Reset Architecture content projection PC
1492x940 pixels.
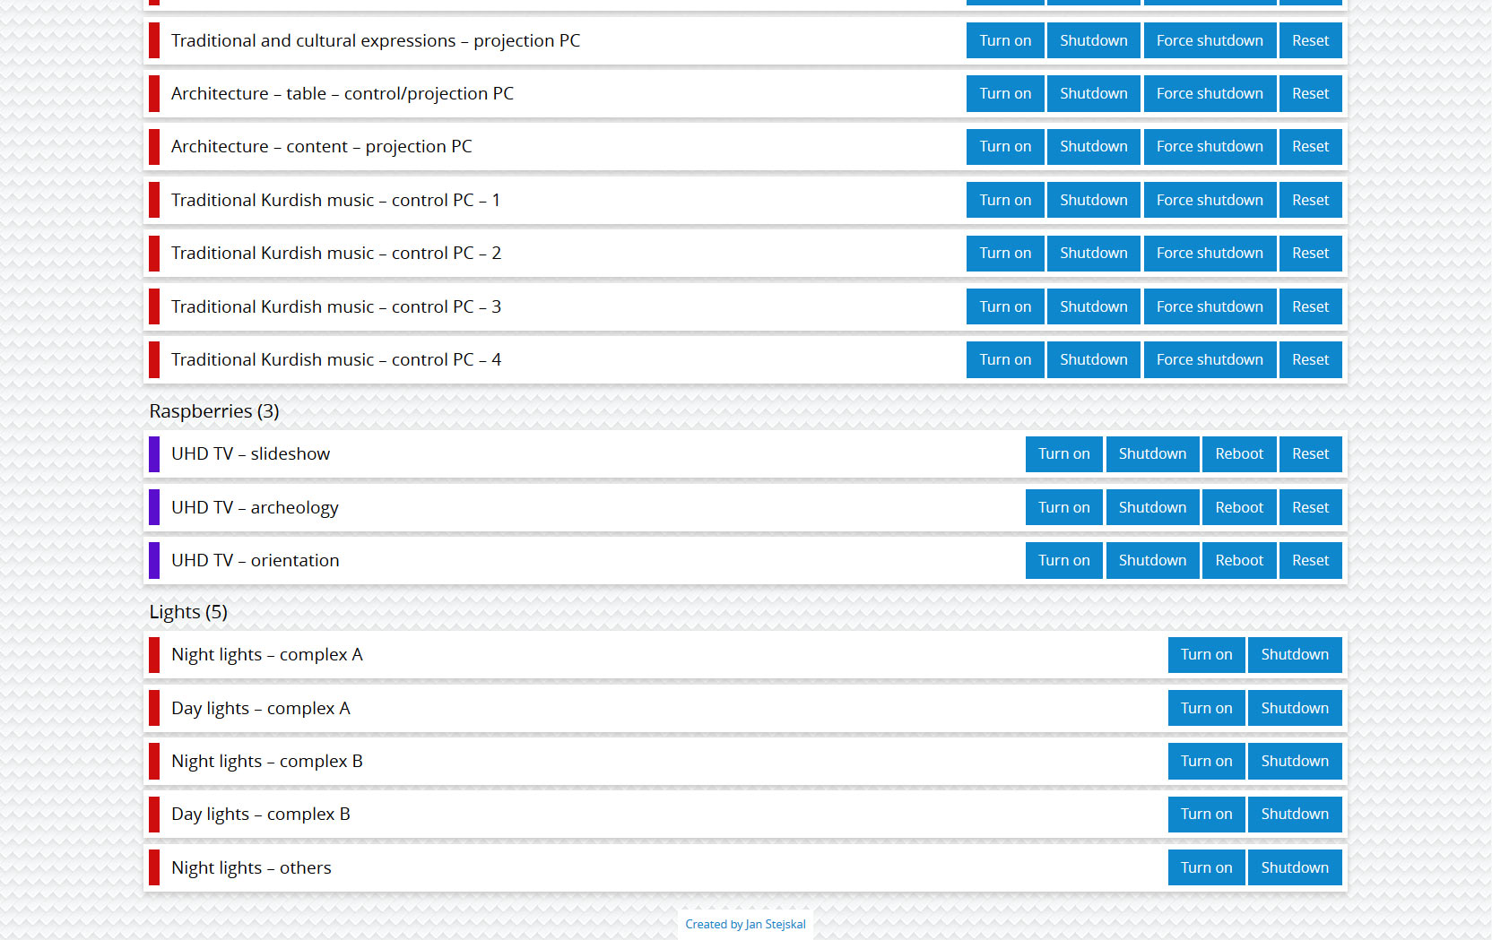pos(1310,146)
